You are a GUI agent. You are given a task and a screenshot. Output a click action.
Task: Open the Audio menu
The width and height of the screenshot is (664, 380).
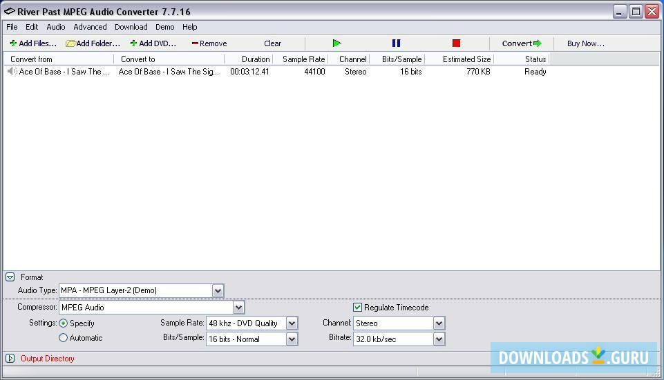[56, 27]
